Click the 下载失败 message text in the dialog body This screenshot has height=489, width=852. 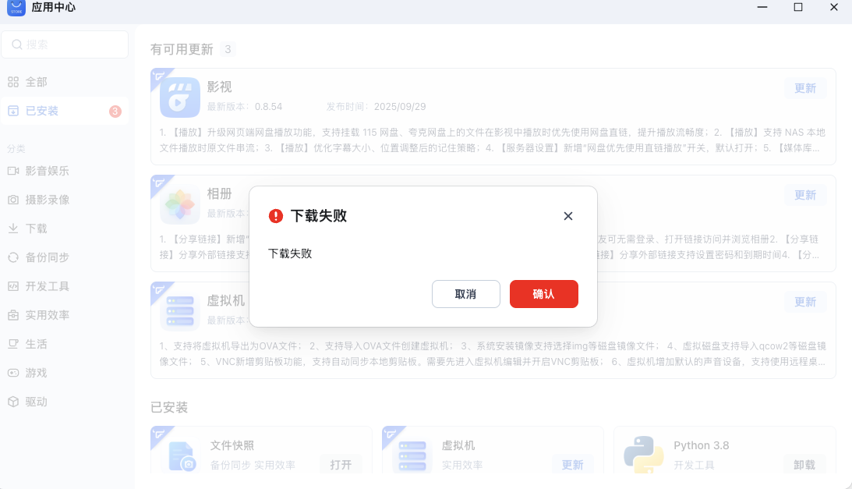pos(290,253)
